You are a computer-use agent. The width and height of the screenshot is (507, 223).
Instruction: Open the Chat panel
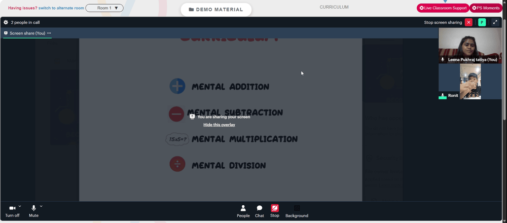[x=259, y=211]
